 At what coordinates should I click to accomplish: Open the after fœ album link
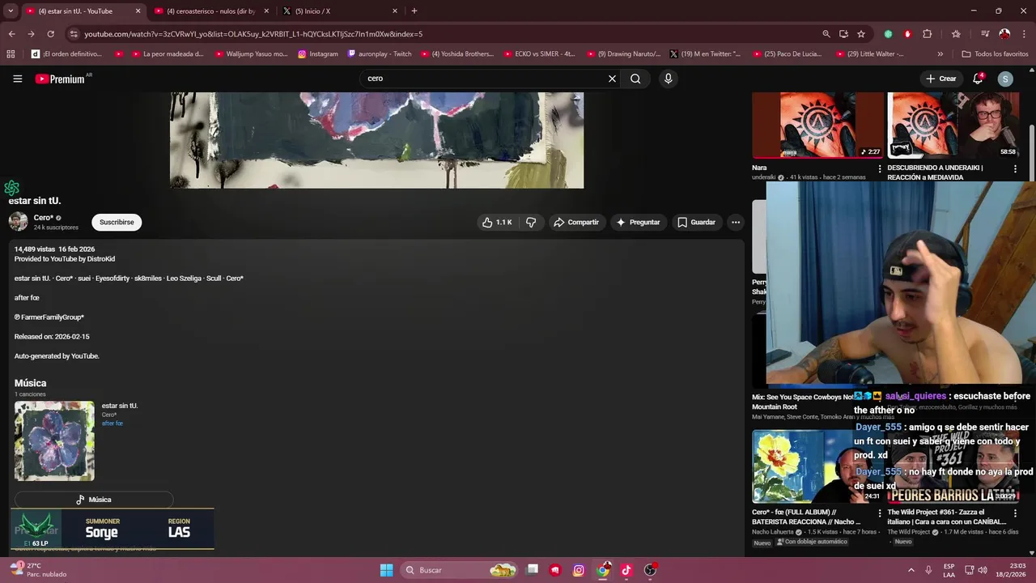tap(113, 423)
